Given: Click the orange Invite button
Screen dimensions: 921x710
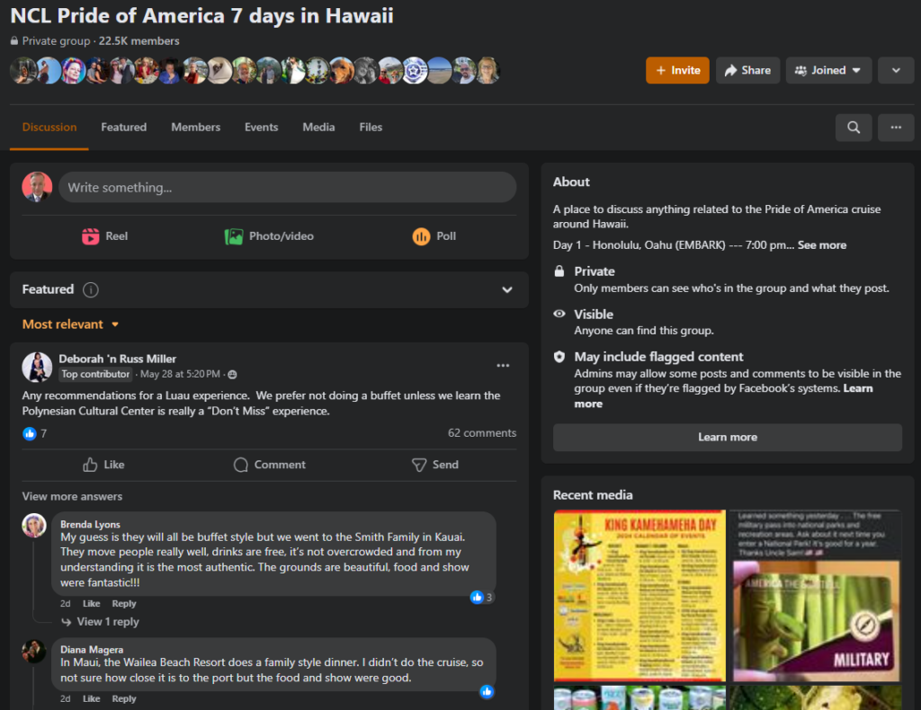Looking at the screenshot, I should (677, 70).
